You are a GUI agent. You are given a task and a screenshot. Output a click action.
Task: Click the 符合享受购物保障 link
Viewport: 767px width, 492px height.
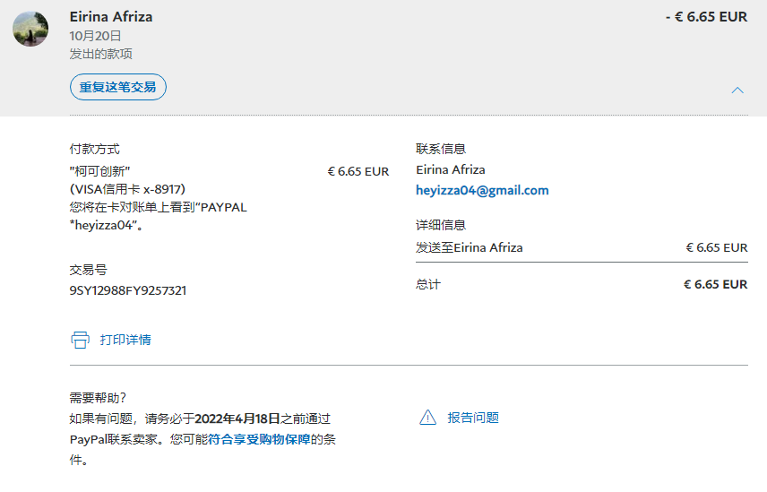pyautogui.click(x=259, y=439)
